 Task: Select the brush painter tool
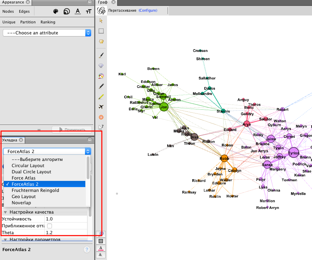[x=101, y=55]
